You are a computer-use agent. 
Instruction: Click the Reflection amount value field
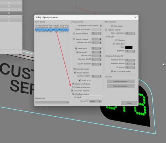click(129, 60)
